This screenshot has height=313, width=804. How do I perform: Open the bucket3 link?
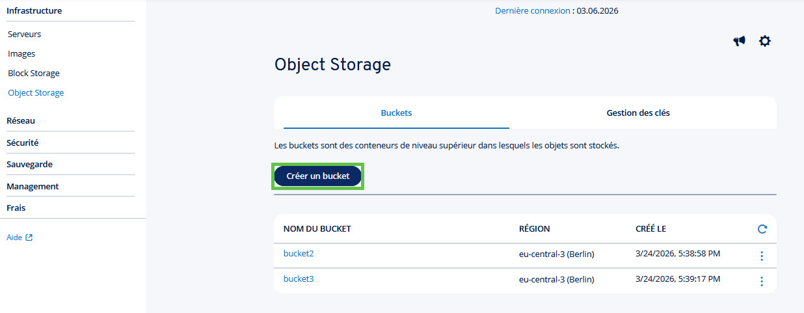[299, 279]
